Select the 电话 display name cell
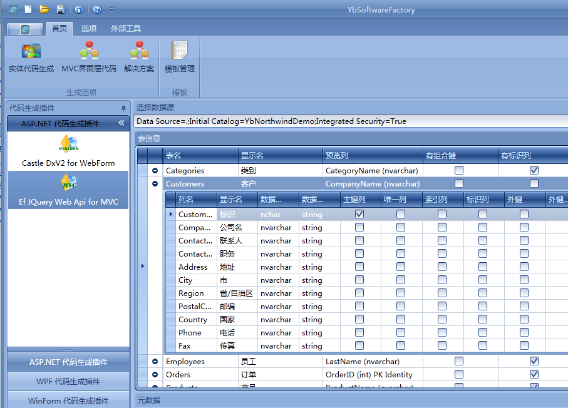Viewport: 568px width, 408px height. (237, 333)
